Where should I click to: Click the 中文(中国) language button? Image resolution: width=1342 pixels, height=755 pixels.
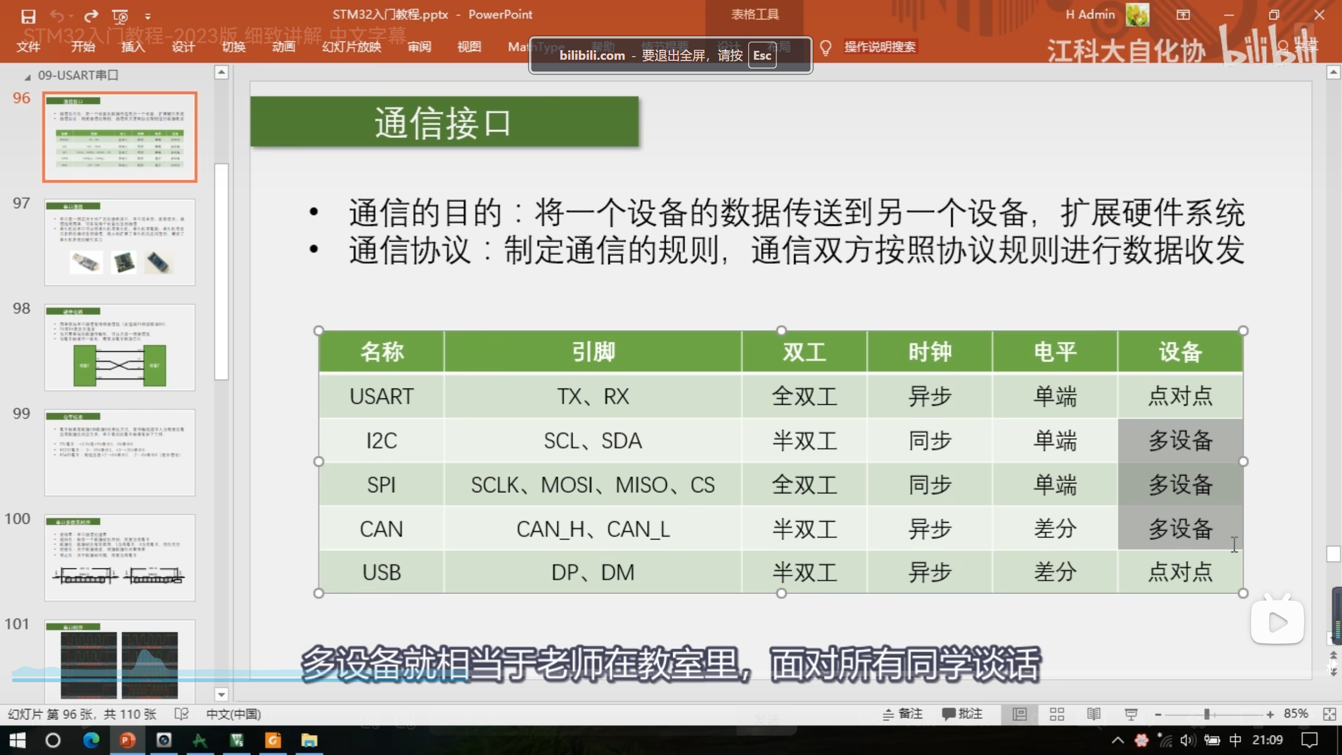click(x=233, y=714)
